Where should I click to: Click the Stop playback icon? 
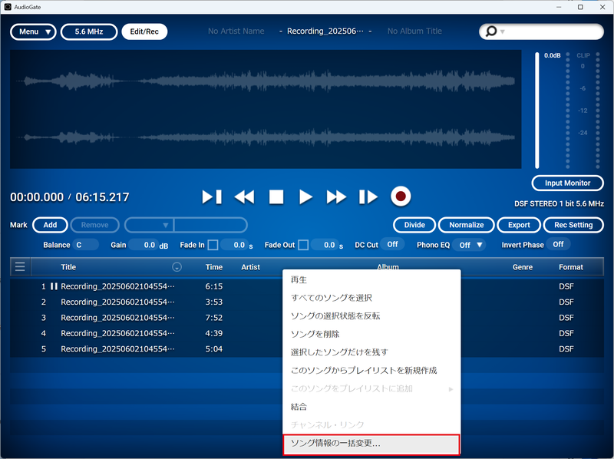pos(276,196)
